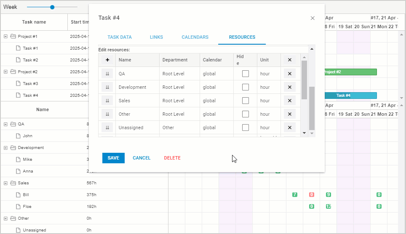This screenshot has width=406, height=234.
Task: Toggle Hide checkbox for QA resource
Action: (x=246, y=74)
